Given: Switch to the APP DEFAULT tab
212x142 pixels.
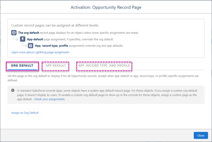Looking at the screenshot, I should (x=55, y=66).
